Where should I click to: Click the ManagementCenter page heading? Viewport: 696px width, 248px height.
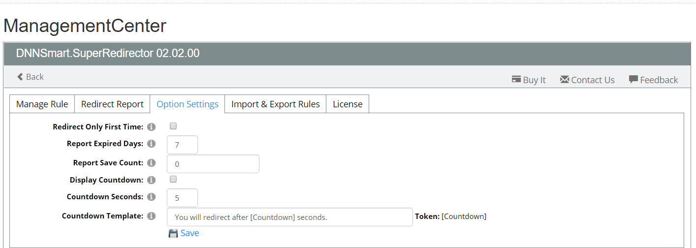[85, 26]
